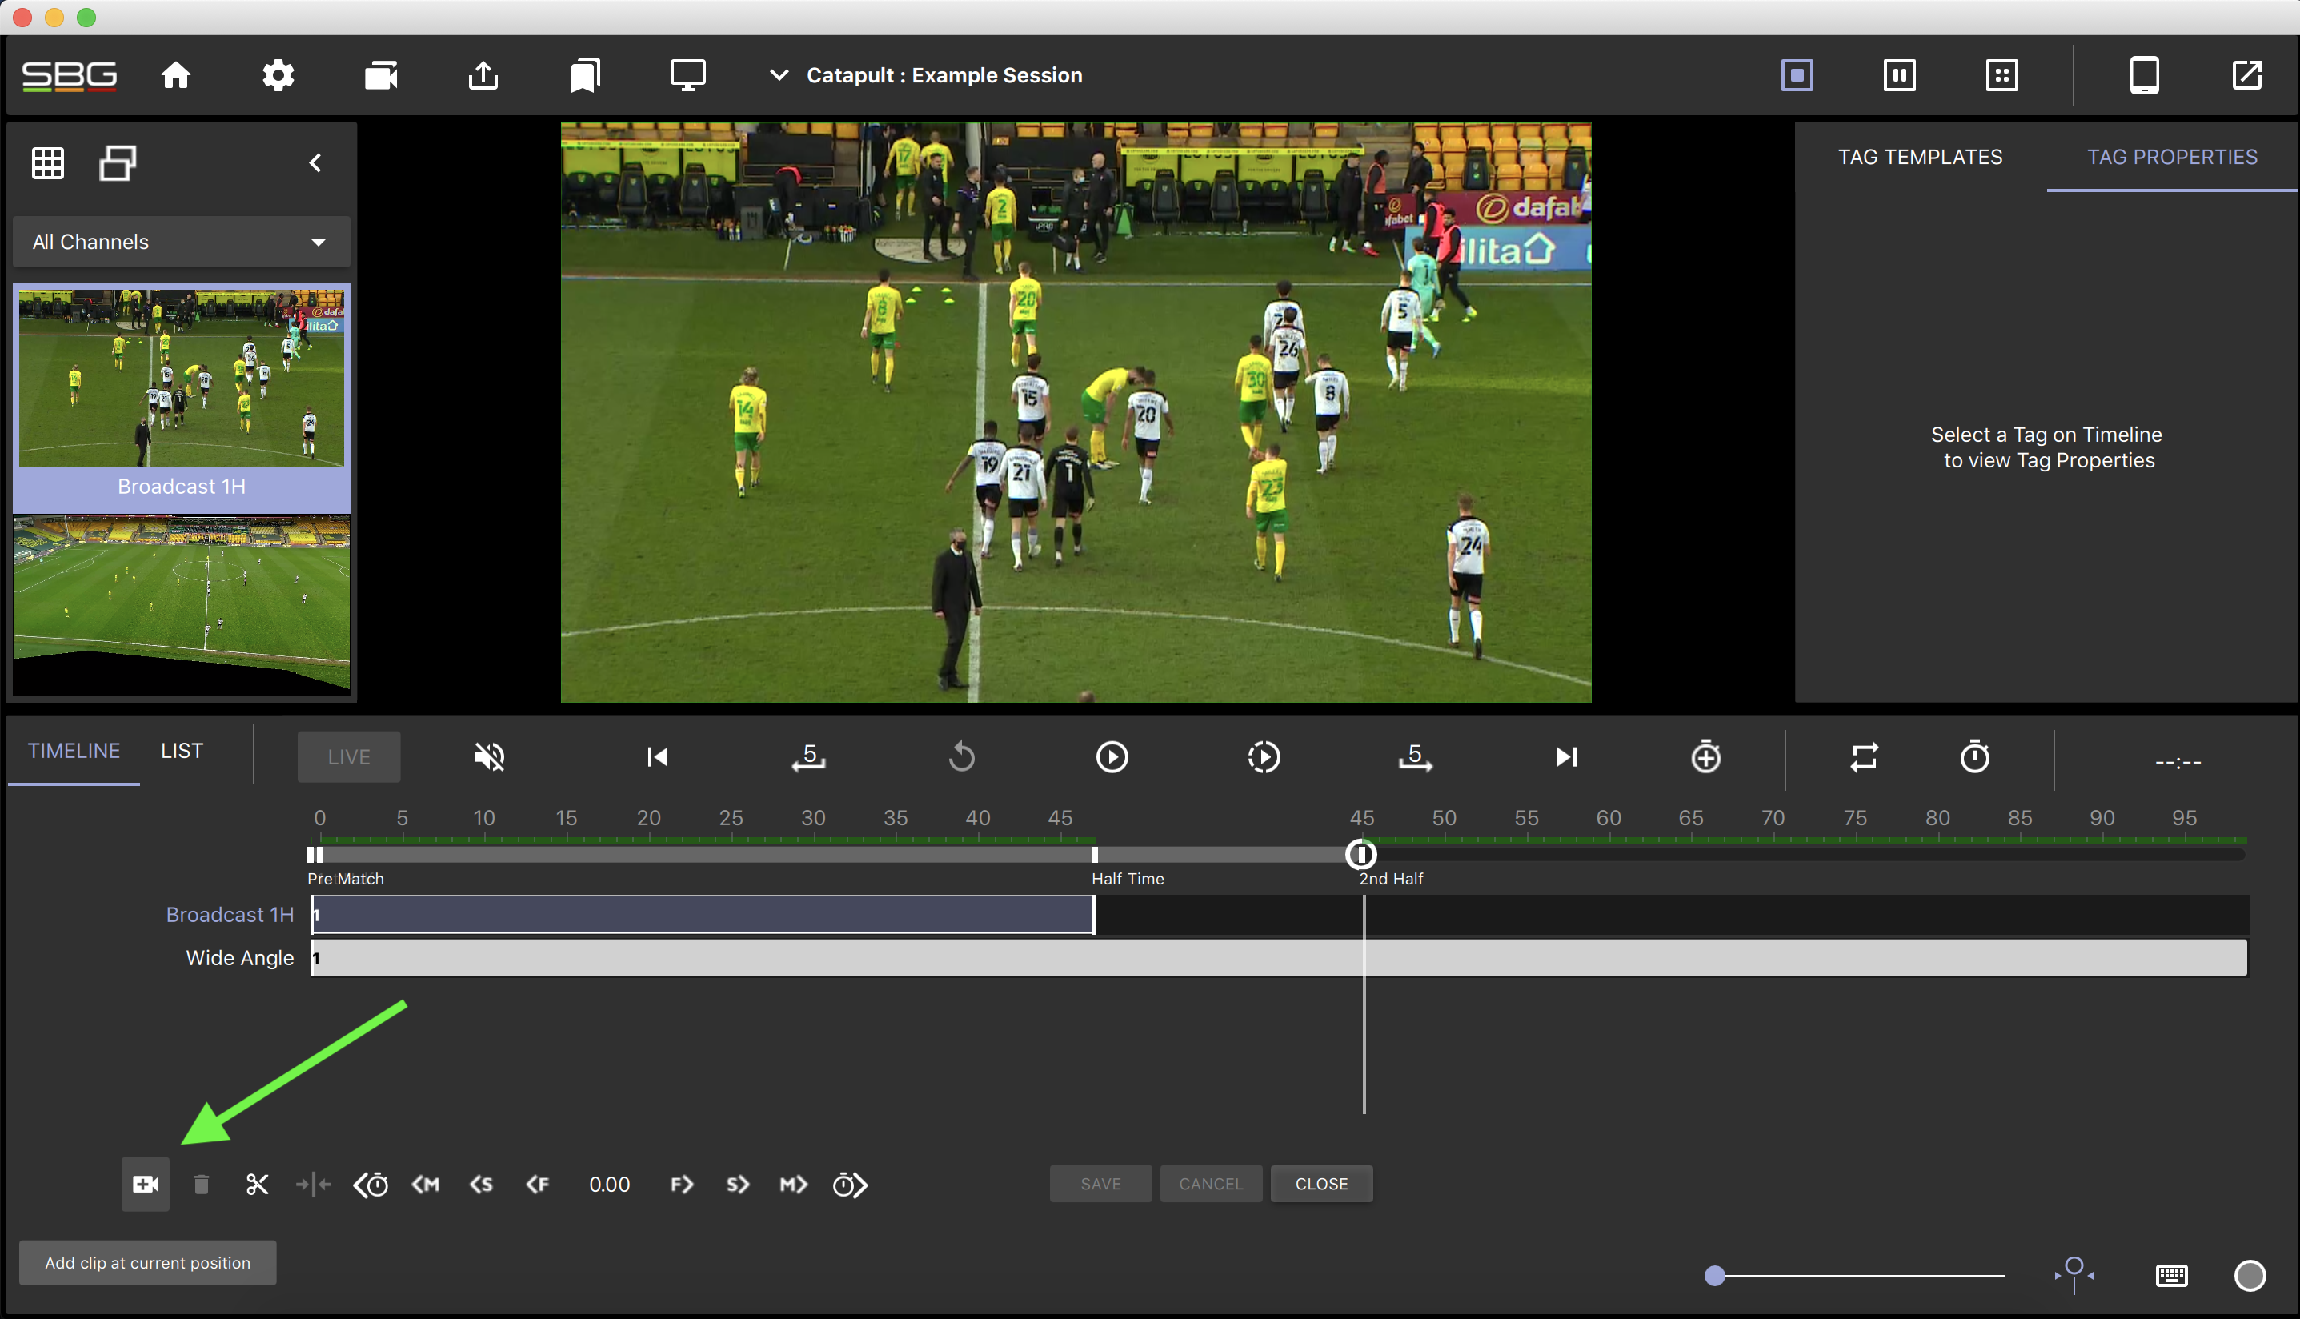Click the presentation monitor icon
This screenshot has width=2300, height=1319.
pyautogui.click(x=688, y=75)
